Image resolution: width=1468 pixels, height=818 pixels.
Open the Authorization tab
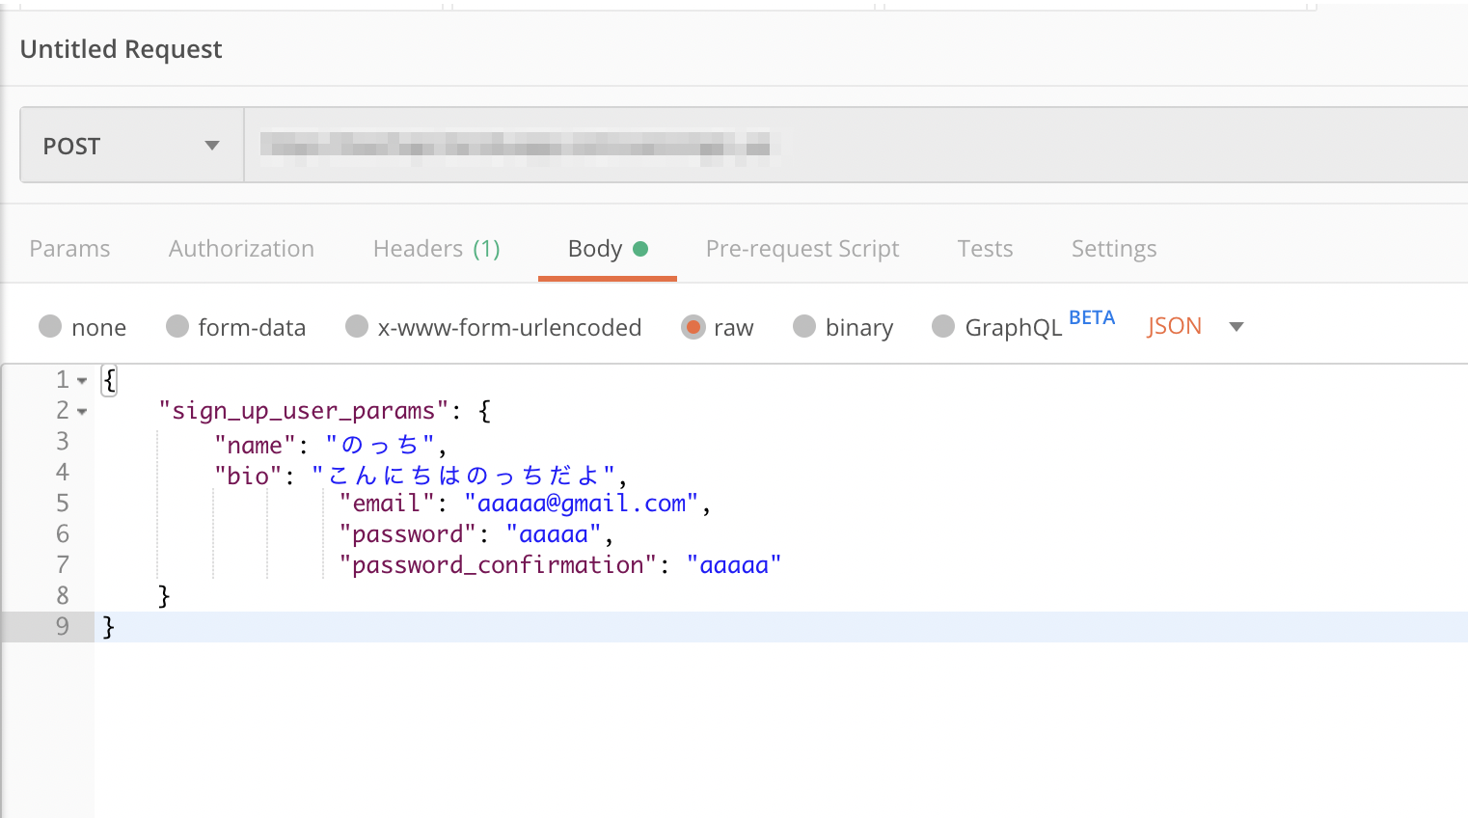tap(241, 249)
